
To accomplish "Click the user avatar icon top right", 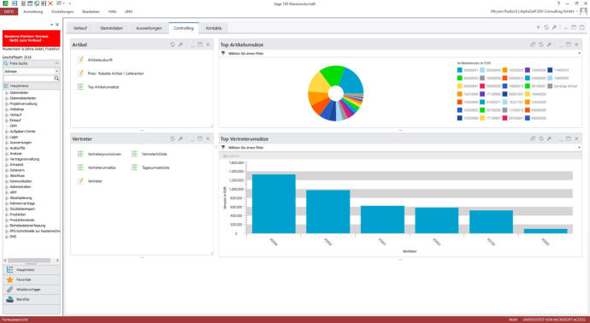I will coord(583,12).
